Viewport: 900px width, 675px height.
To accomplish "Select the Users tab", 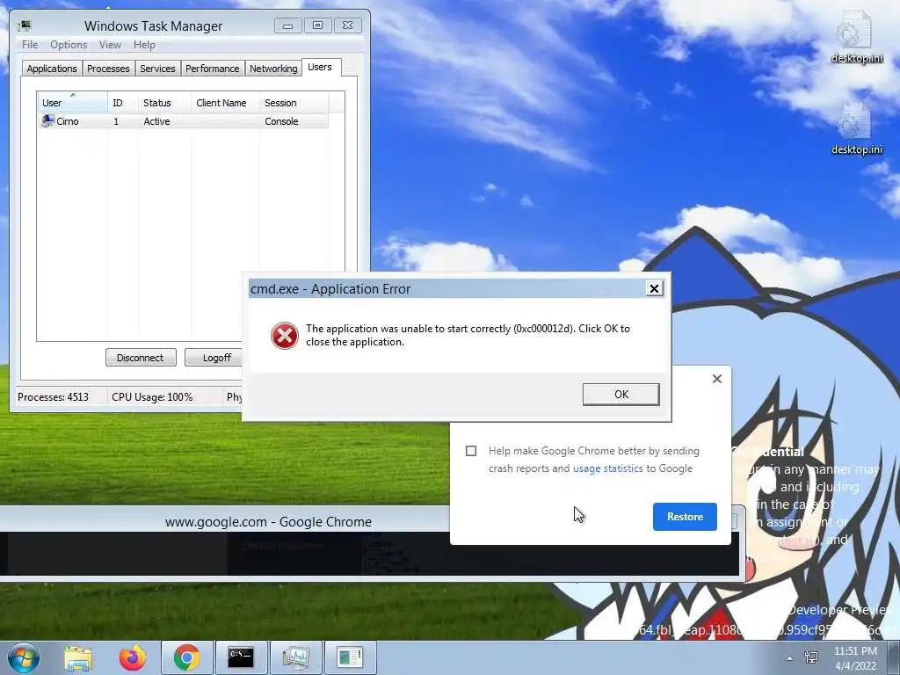I will 320,67.
